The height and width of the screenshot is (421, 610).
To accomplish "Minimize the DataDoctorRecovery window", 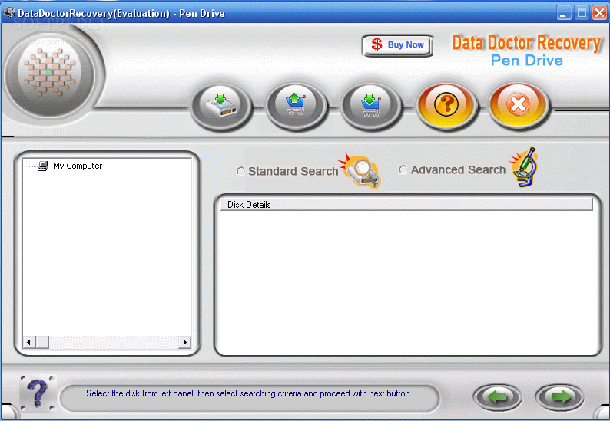I will click(564, 13).
